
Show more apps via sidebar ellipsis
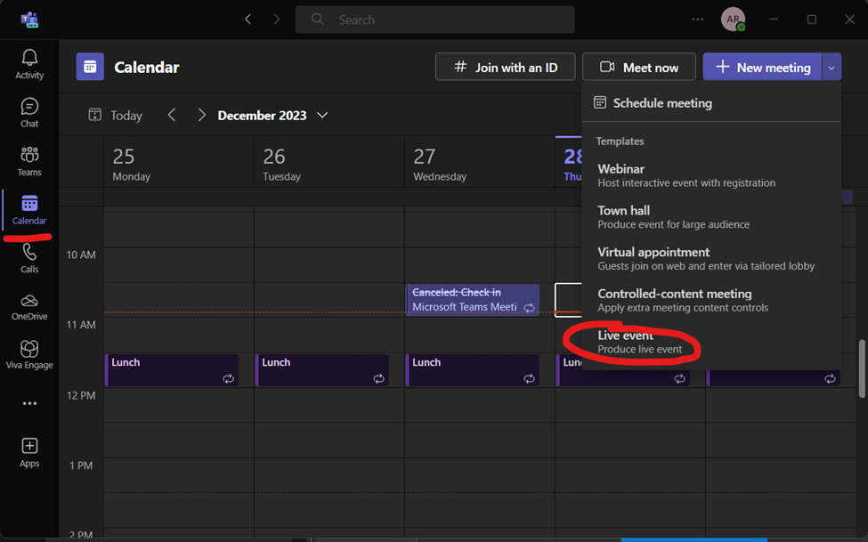(29, 403)
